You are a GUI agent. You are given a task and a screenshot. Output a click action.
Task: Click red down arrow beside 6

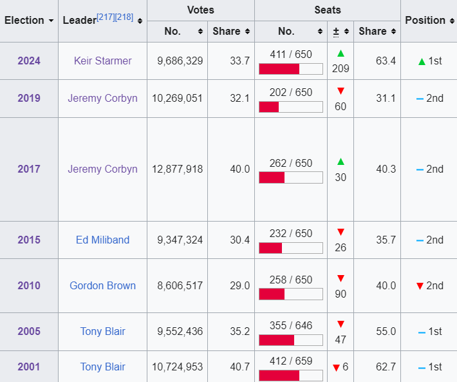pos(337,368)
